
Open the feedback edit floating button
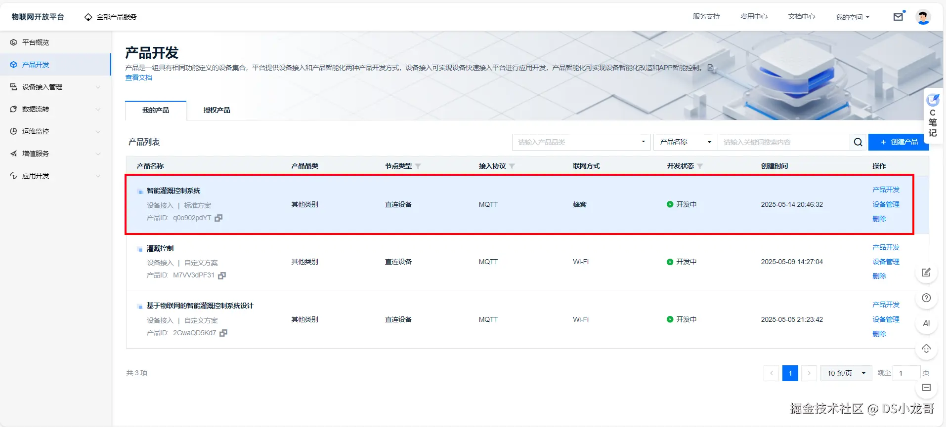tap(926, 272)
